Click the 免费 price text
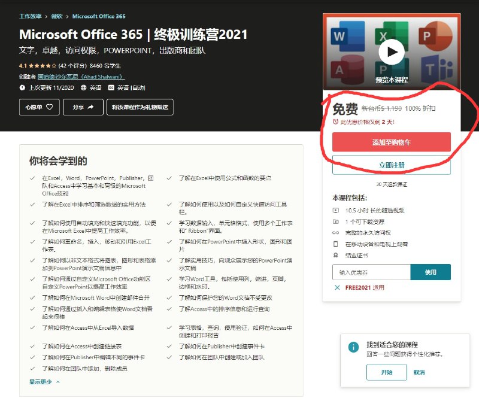Screen dimensions: 479x410 [x=345, y=109]
